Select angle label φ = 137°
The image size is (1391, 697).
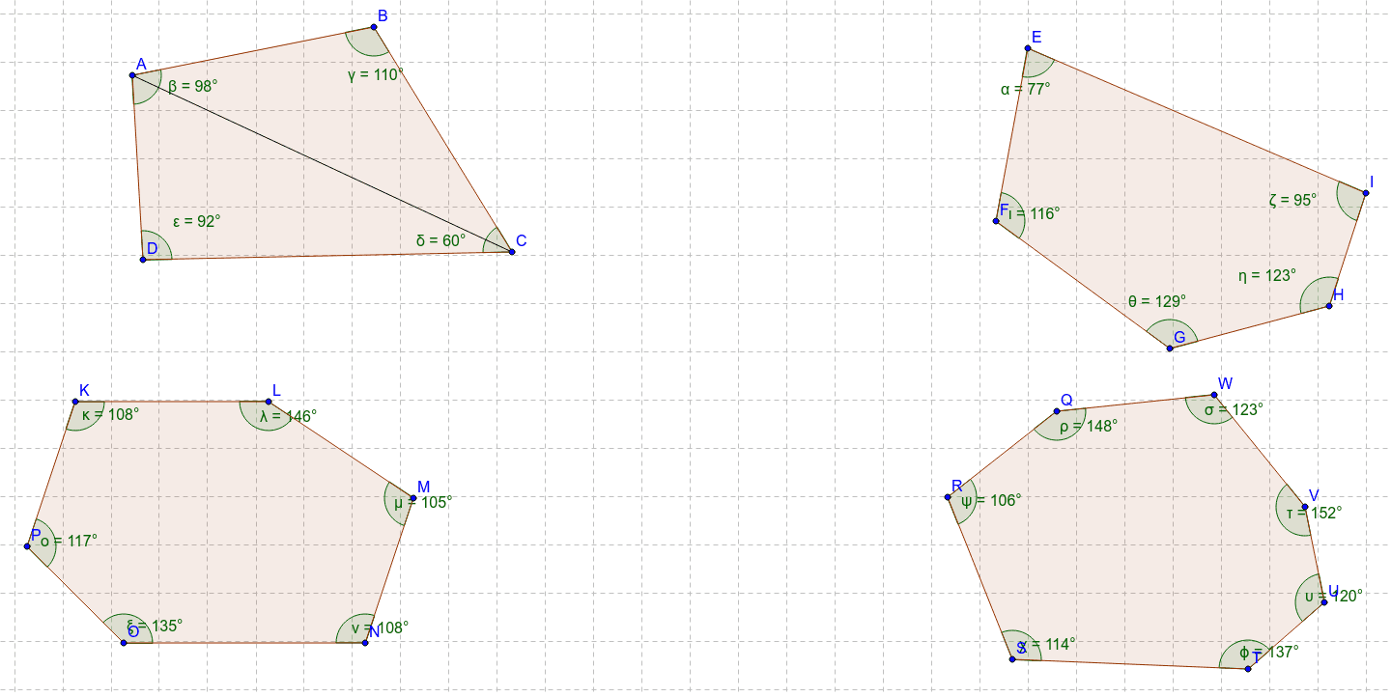pos(1270,652)
